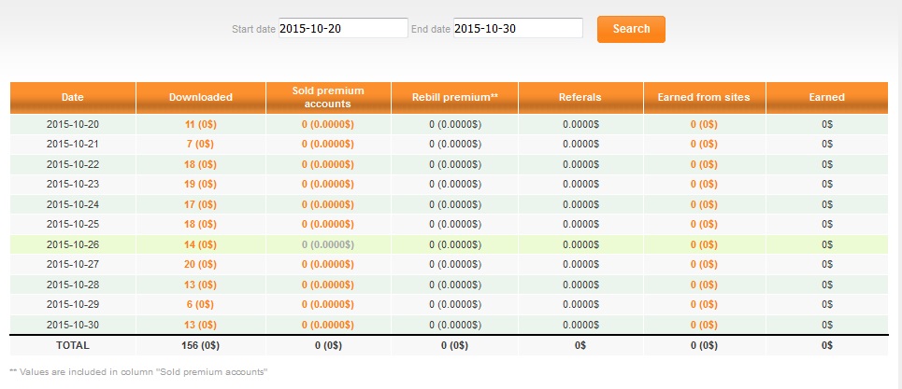Open the 7 (0$) downloads link for 2015-10-21
This screenshot has width=902, height=389.
201,145
